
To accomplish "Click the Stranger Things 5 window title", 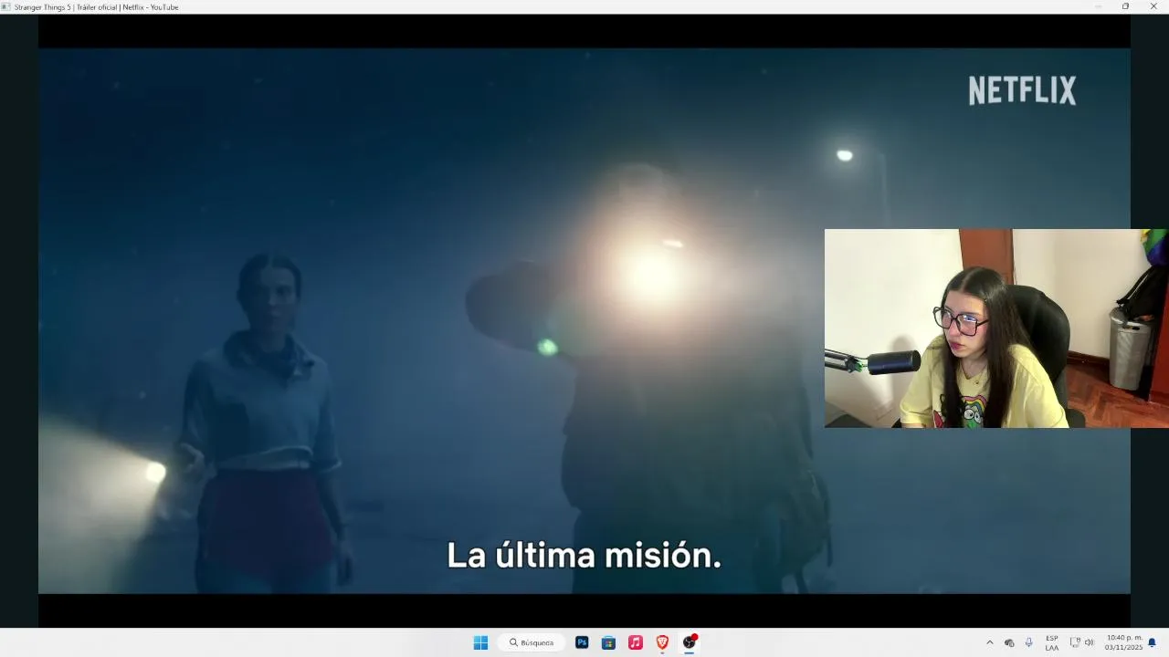I will pos(96,6).
